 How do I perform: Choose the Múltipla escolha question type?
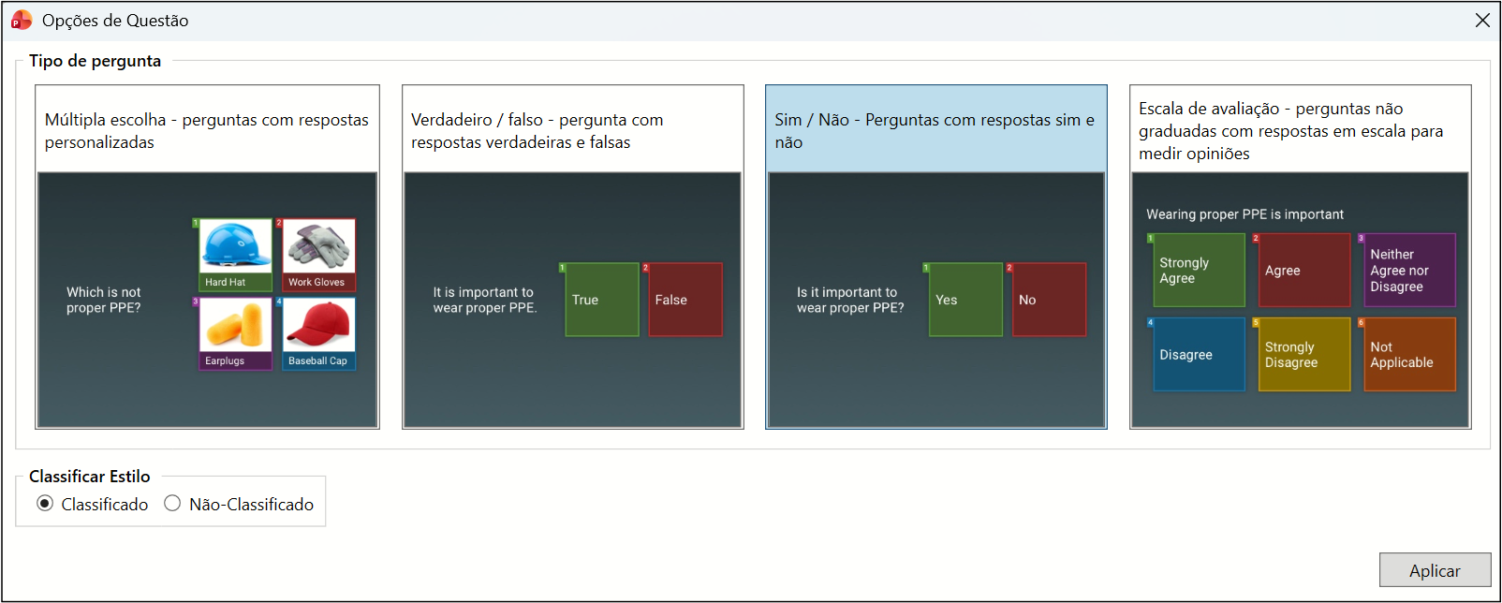(x=207, y=130)
